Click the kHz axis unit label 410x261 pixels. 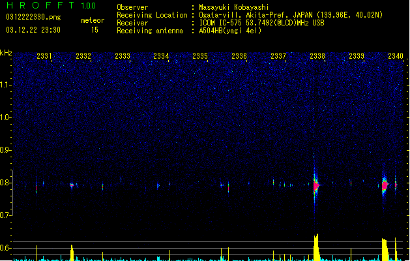6,53
